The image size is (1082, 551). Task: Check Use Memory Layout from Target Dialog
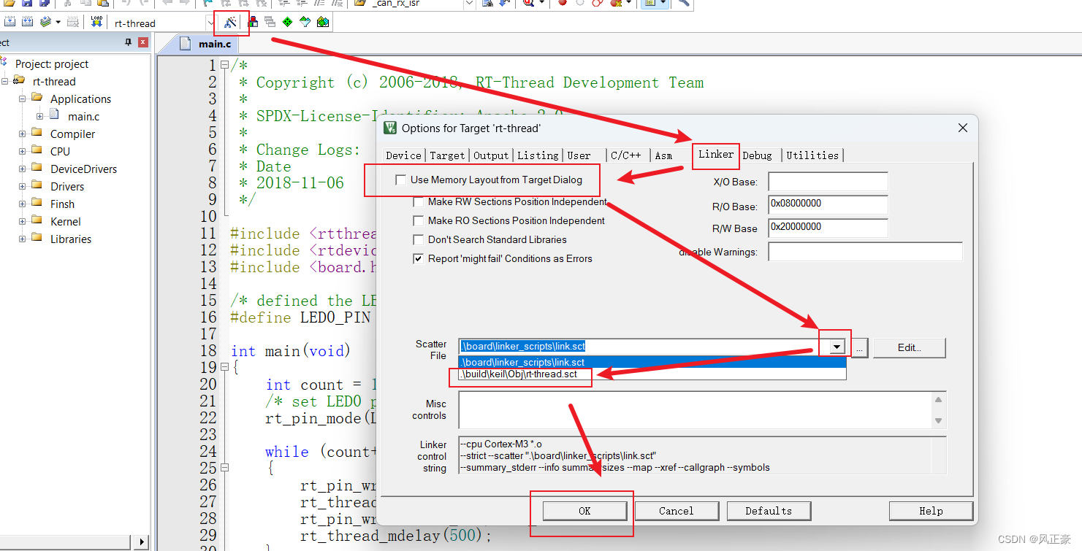click(400, 180)
